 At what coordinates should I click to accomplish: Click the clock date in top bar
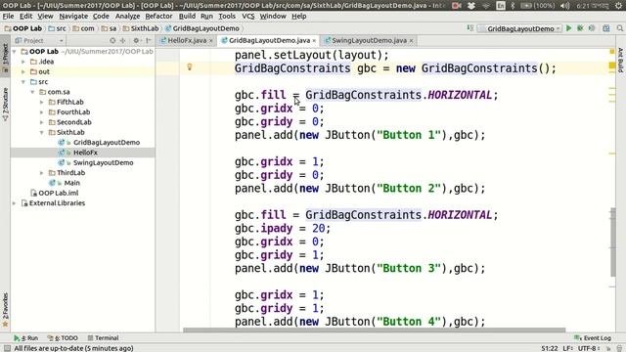point(593,6)
